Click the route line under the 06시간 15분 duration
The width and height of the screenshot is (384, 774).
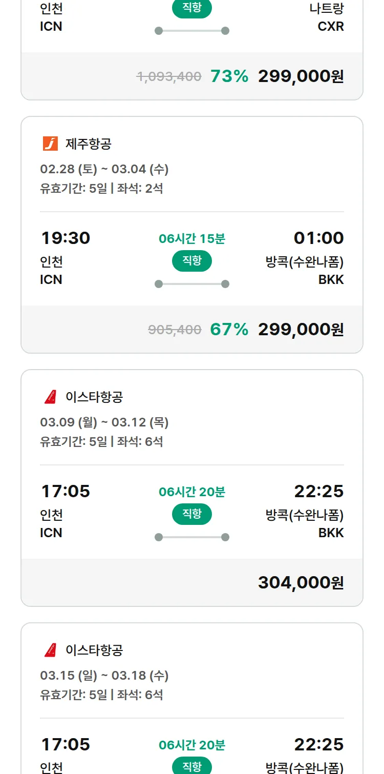coord(192,284)
